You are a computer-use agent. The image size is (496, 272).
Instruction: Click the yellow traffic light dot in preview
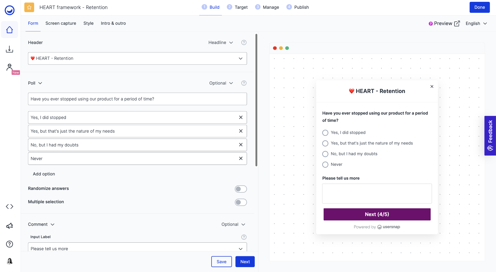[x=281, y=48]
